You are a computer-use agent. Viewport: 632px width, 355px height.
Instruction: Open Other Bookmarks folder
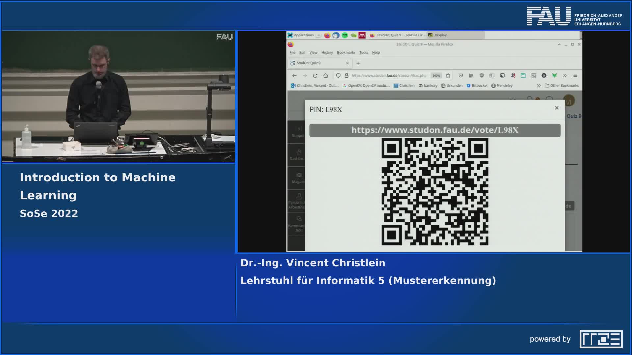click(562, 86)
